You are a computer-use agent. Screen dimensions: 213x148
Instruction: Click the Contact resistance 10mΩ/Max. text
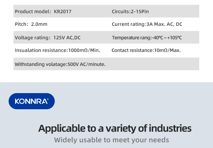[x=146, y=50]
